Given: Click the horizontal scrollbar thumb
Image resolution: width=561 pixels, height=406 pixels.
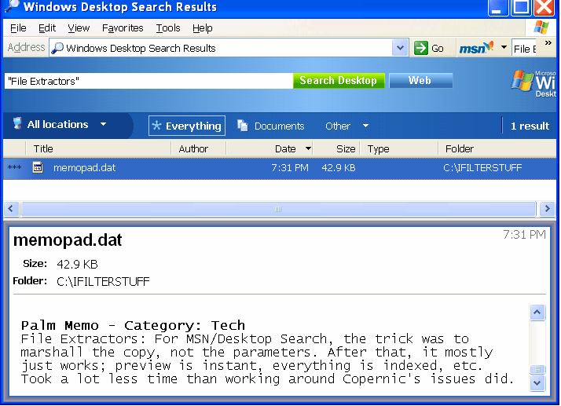Looking at the screenshot, I should pos(278,209).
